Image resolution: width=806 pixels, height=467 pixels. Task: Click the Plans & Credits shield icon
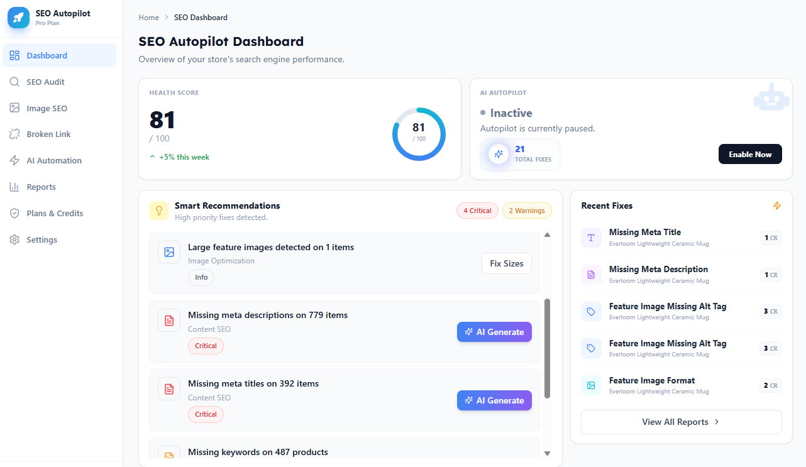(x=14, y=213)
